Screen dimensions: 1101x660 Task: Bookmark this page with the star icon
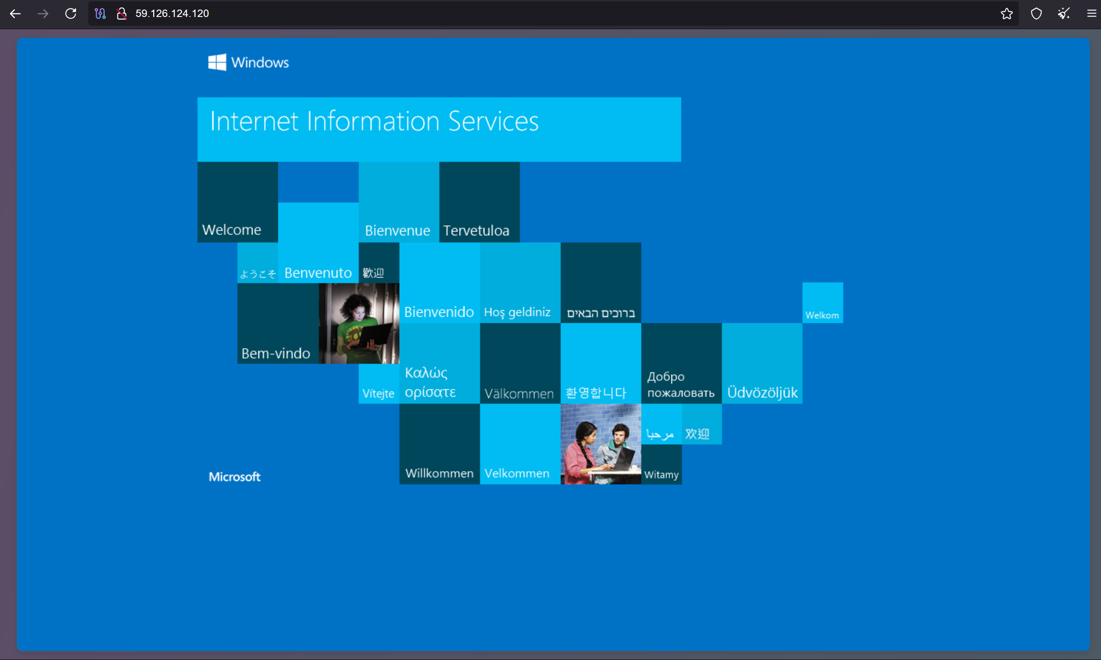1007,14
